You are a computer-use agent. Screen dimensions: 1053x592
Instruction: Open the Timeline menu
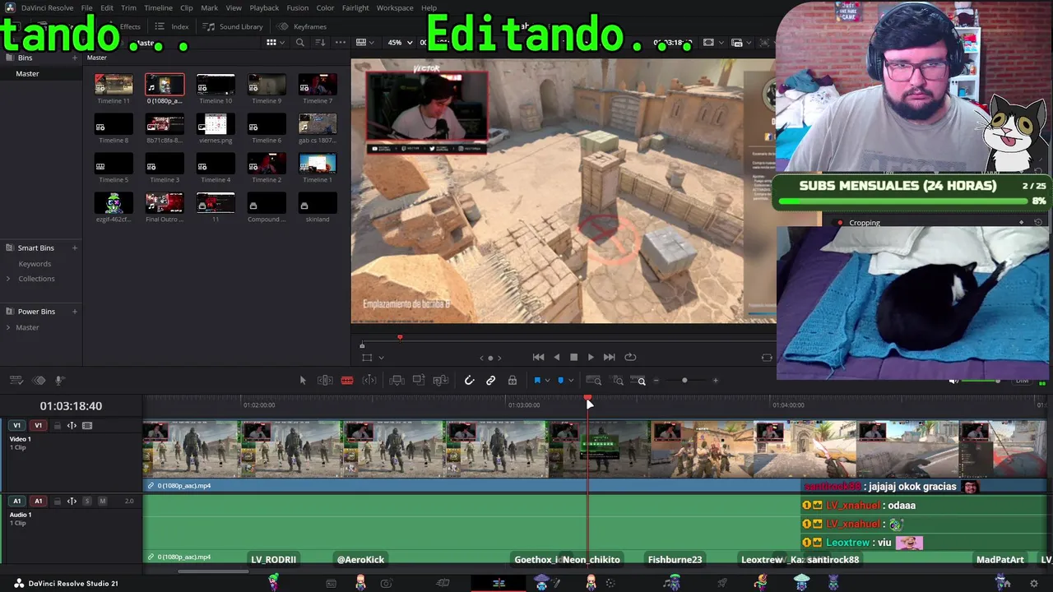tap(158, 7)
